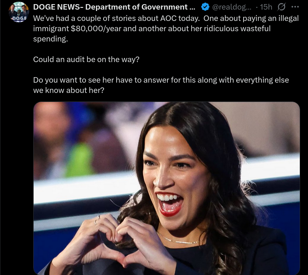Click the 'Could an audit be on the way?' line
The width and height of the screenshot is (308, 275).
coord(86,59)
